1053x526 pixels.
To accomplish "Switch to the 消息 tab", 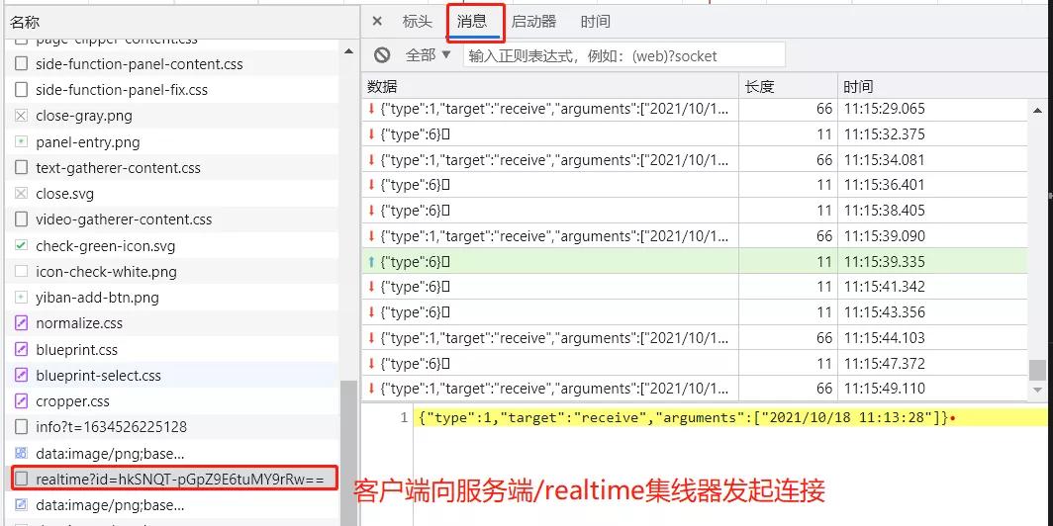I will 473,21.
